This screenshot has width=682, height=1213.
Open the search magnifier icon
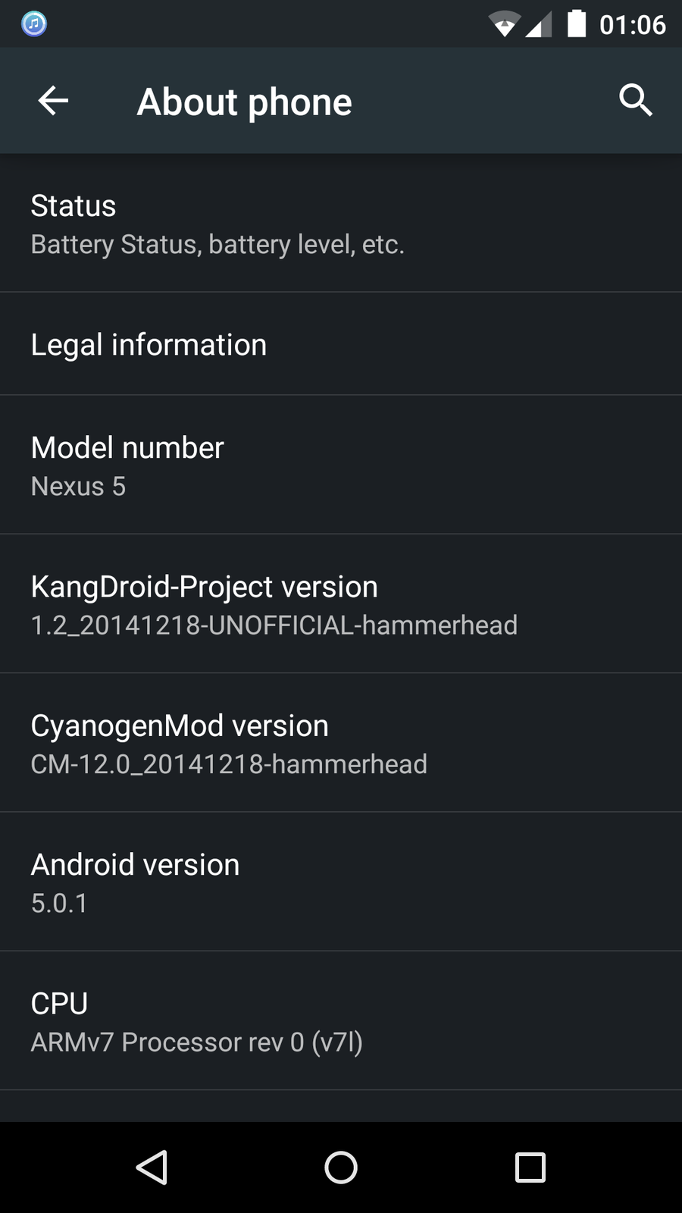coord(635,100)
